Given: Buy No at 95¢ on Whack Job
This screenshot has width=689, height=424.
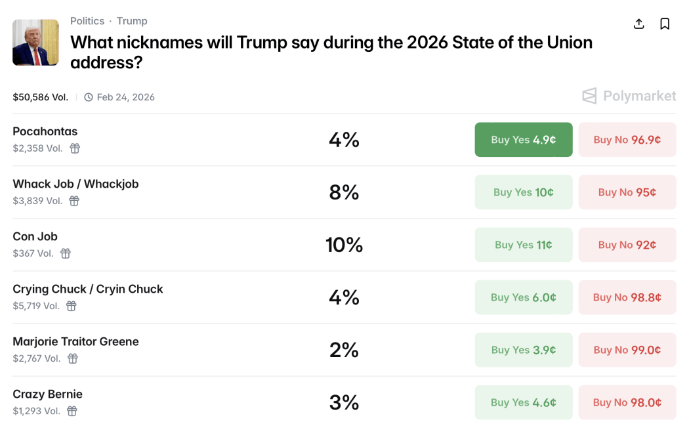Looking at the screenshot, I should point(627,192).
